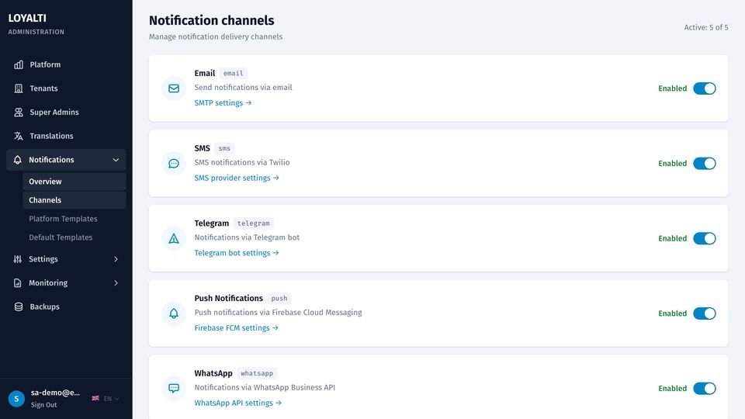
Task: Open Telegram bot settings link
Action: click(x=237, y=253)
